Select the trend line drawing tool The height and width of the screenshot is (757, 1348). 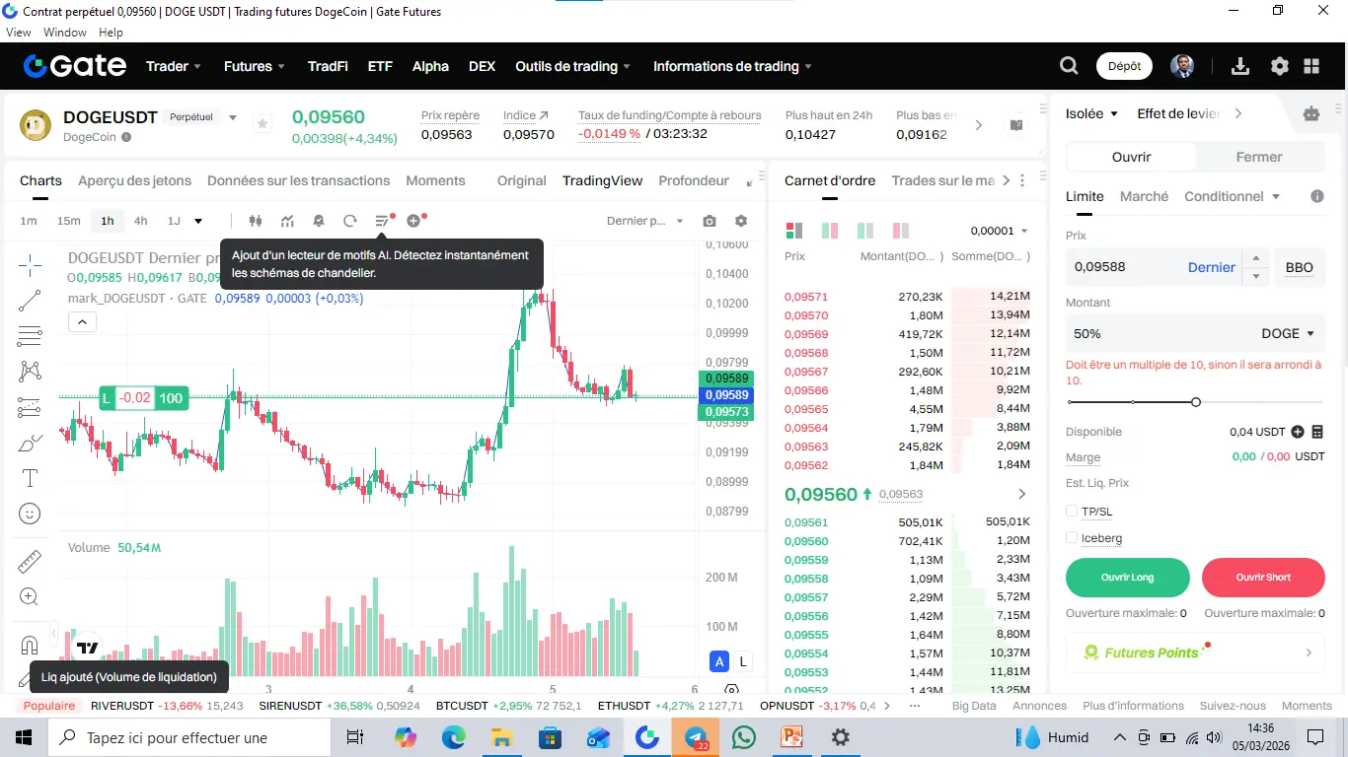point(30,301)
